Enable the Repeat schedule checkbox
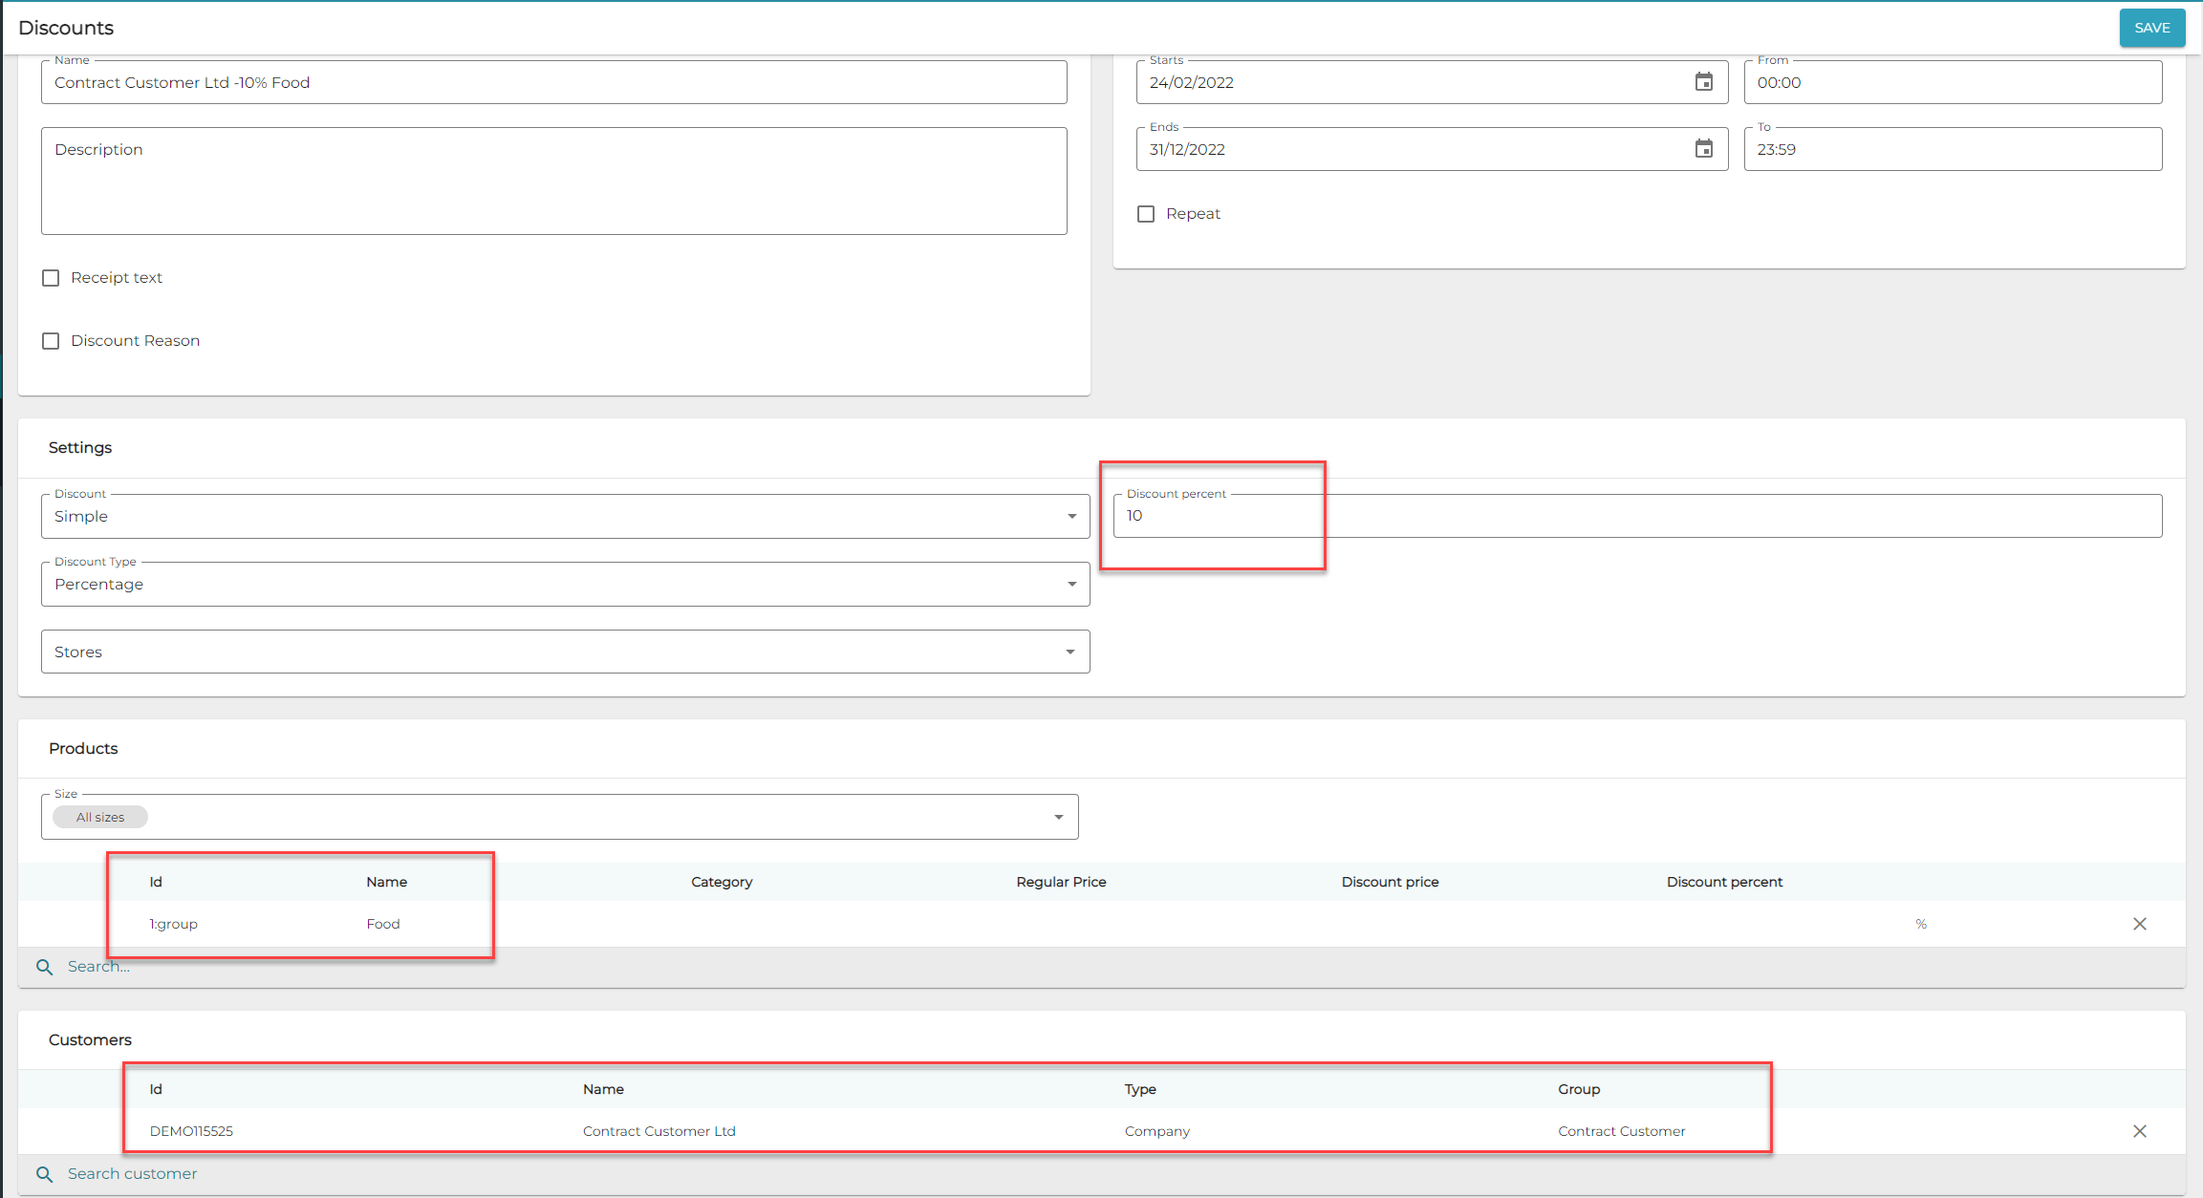Viewport: 2203px width, 1198px height. [x=1146, y=214]
